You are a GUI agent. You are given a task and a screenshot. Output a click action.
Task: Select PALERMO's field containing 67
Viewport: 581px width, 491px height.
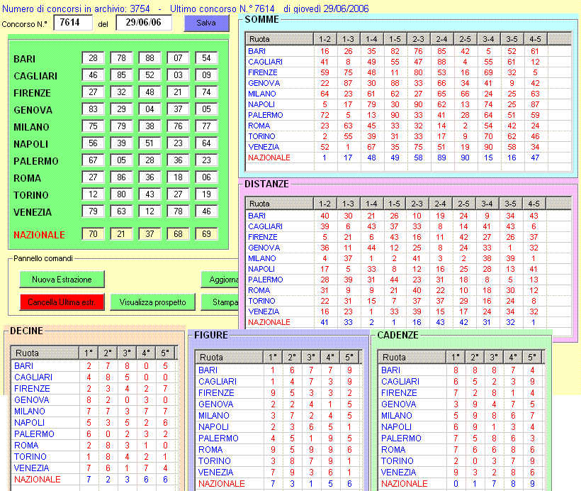tap(93, 160)
